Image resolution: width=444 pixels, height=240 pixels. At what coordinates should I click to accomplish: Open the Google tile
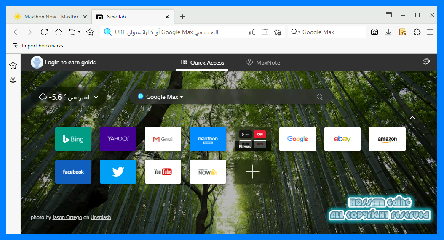pos(297,139)
